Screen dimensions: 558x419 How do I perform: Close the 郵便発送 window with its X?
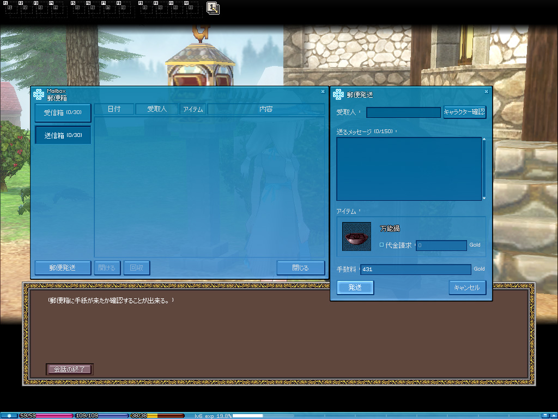pos(486,92)
